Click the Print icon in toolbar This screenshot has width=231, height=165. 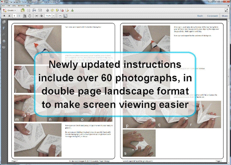pyautogui.click(x=34, y=10)
